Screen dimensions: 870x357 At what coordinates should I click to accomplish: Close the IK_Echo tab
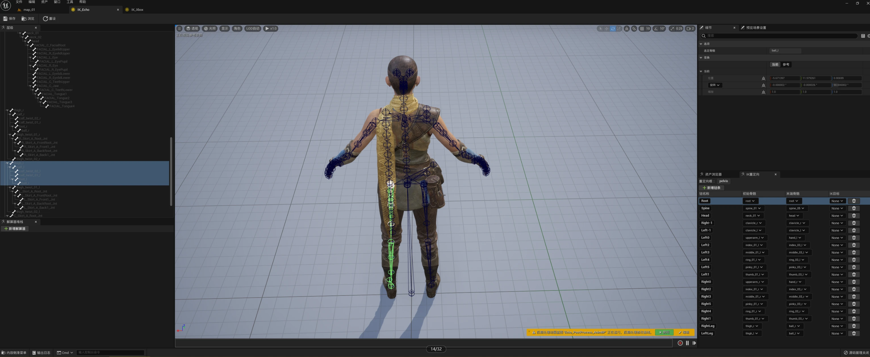118,10
